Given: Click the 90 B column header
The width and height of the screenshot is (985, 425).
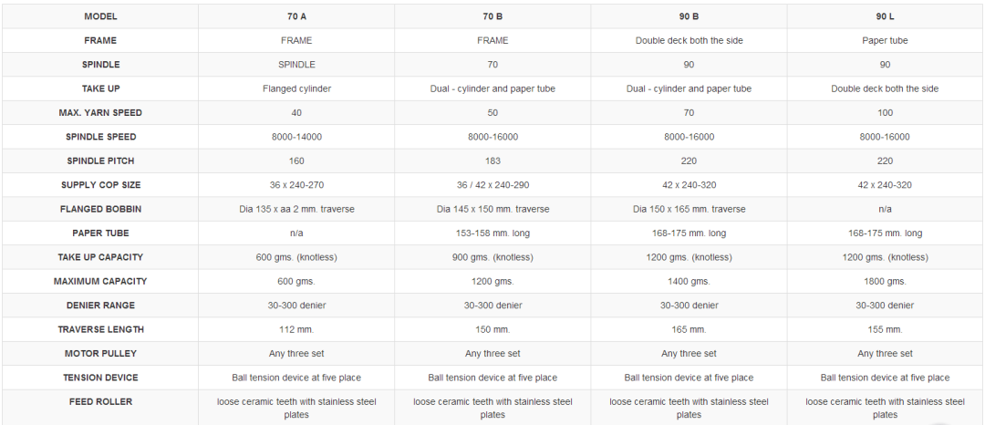Looking at the screenshot, I should pos(689,16).
